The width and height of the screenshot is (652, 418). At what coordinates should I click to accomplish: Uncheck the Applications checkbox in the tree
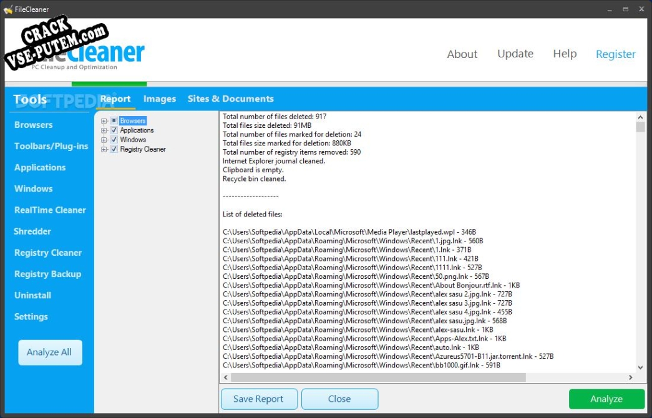click(114, 130)
